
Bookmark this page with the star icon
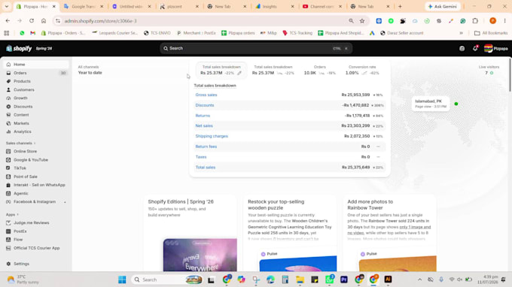(362, 21)
